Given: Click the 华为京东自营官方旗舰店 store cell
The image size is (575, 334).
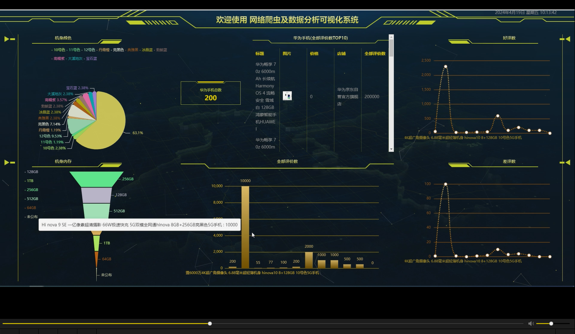Looking at the screenshot, I should pos(348,96).
